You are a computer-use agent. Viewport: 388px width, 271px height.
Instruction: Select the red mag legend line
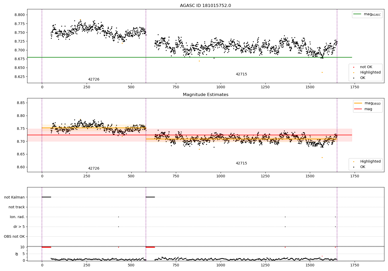[x=358, y=109]
